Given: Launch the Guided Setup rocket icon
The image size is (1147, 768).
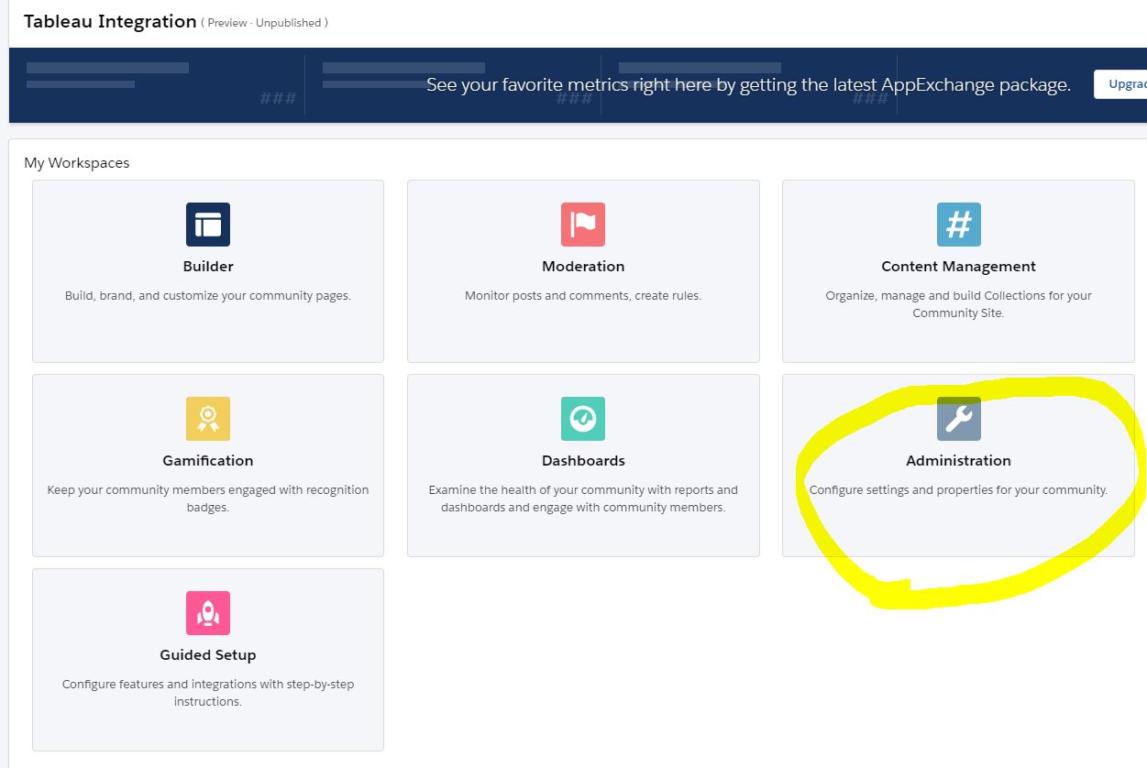Looking at the screenshot, I should [x=208, y=613].
